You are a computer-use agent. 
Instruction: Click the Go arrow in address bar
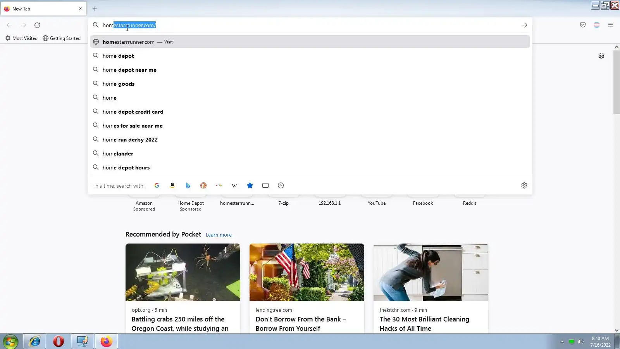click(x=524, y=25)
